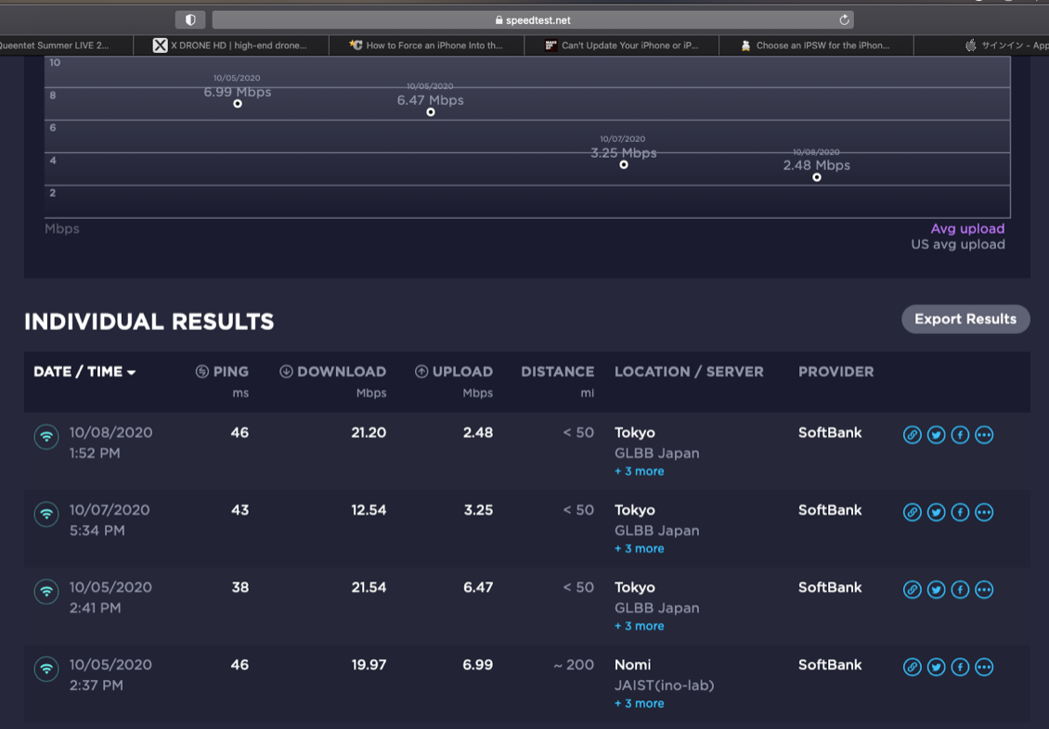Toggle the Avg upload legend
This screenshot has height=729, width=1049.
click(x=967, y=228)
